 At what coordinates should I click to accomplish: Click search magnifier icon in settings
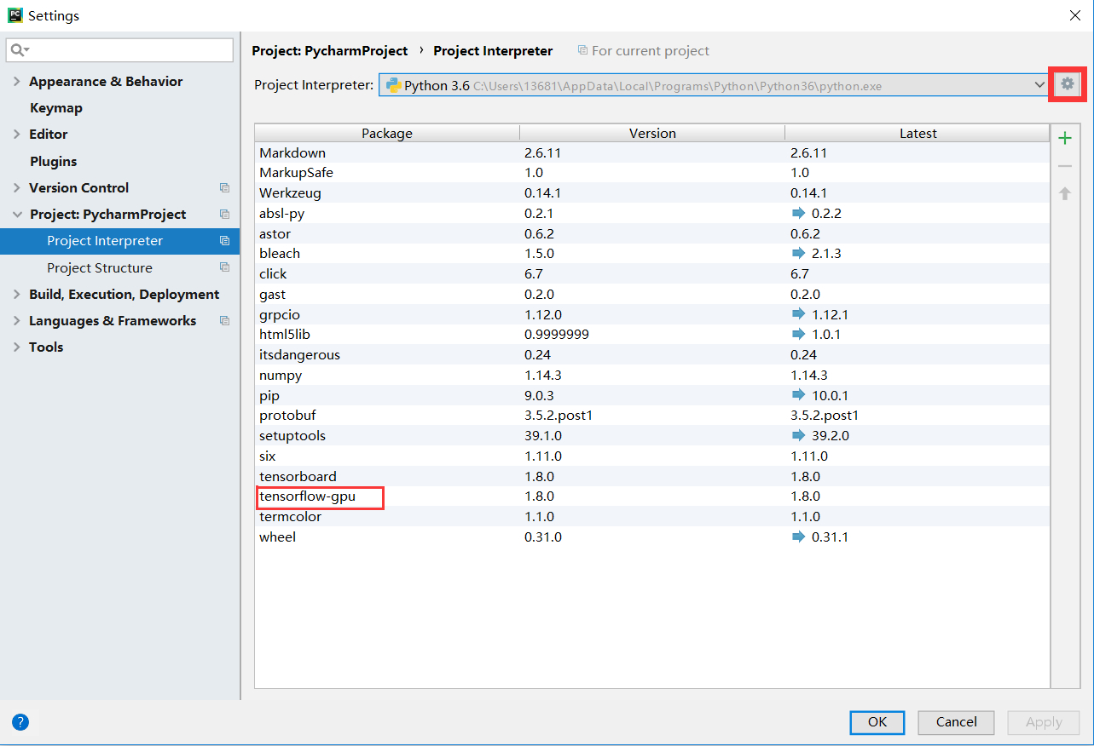click(x=18, y=50)
